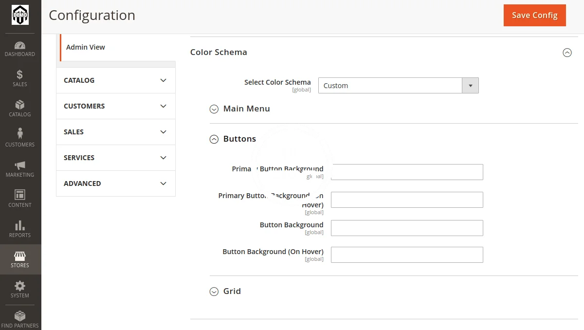Open the Sales menu in sidebar

pos(20,78)
